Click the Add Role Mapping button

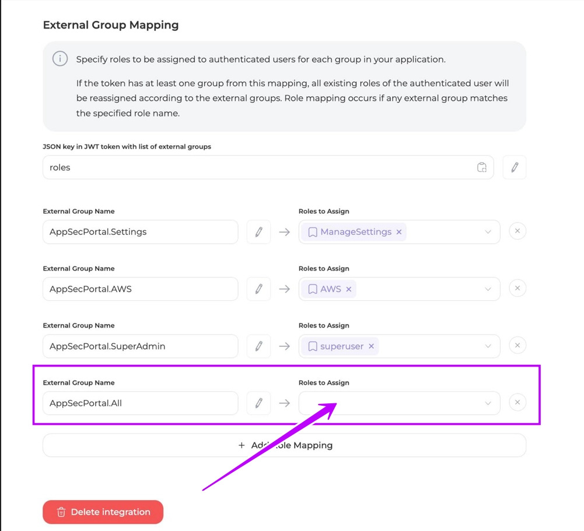pos(285,445)
